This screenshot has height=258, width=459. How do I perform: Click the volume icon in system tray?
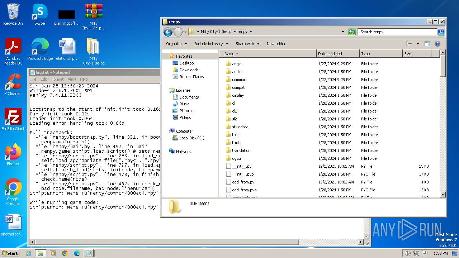pyautogui.click(x=407, y=253)
